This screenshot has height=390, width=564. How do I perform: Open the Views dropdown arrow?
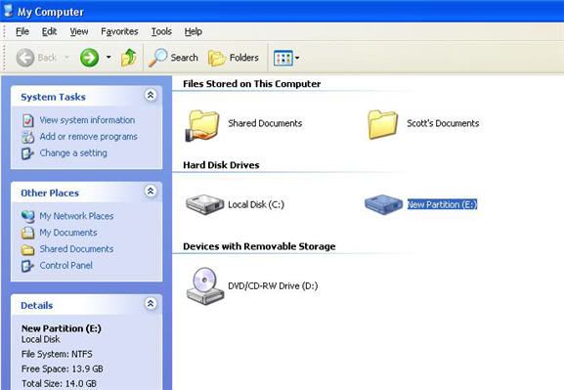[x=297, y=58]
